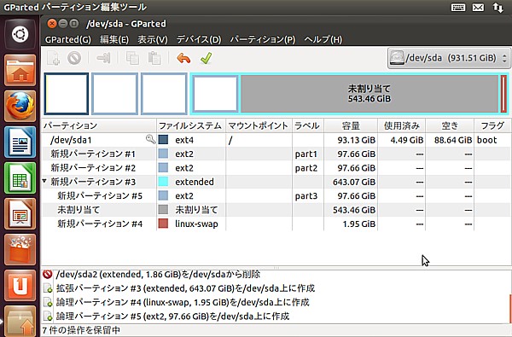This screenshot has height=337, width=512.
Task: Select the 未割り当て 543.46 GiB graphical block
Action: [369, 94]
